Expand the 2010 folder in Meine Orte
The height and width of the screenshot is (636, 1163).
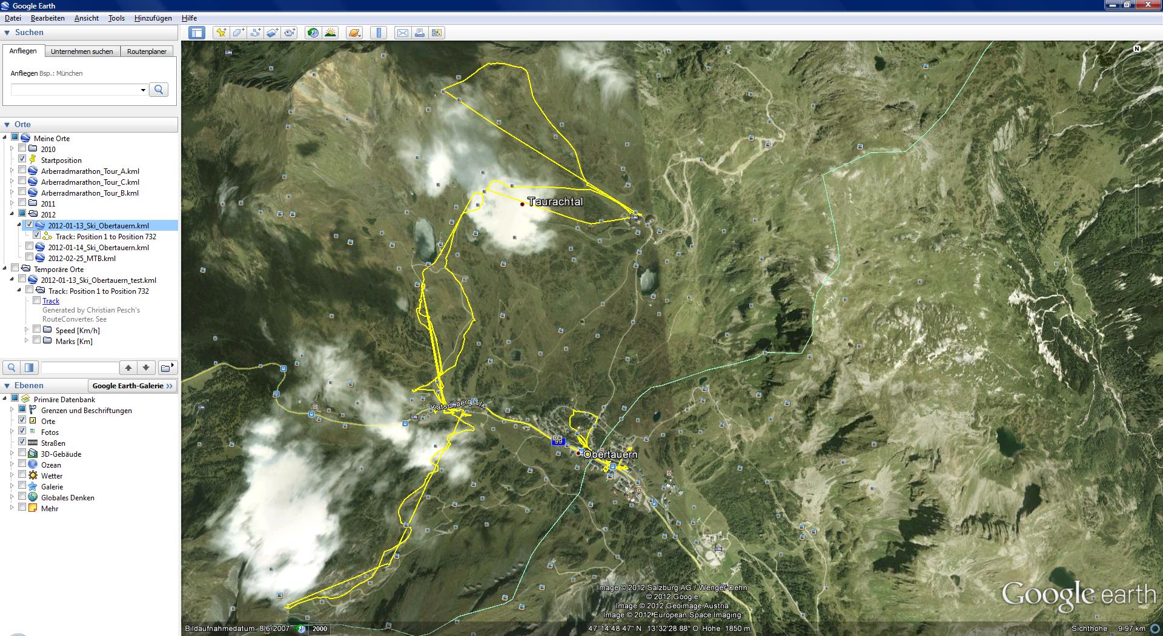point(12,148)
